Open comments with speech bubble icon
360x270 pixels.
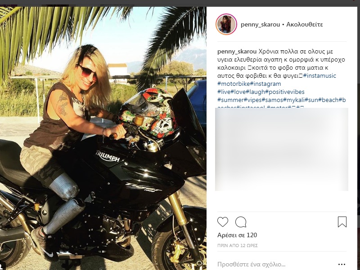241,222
